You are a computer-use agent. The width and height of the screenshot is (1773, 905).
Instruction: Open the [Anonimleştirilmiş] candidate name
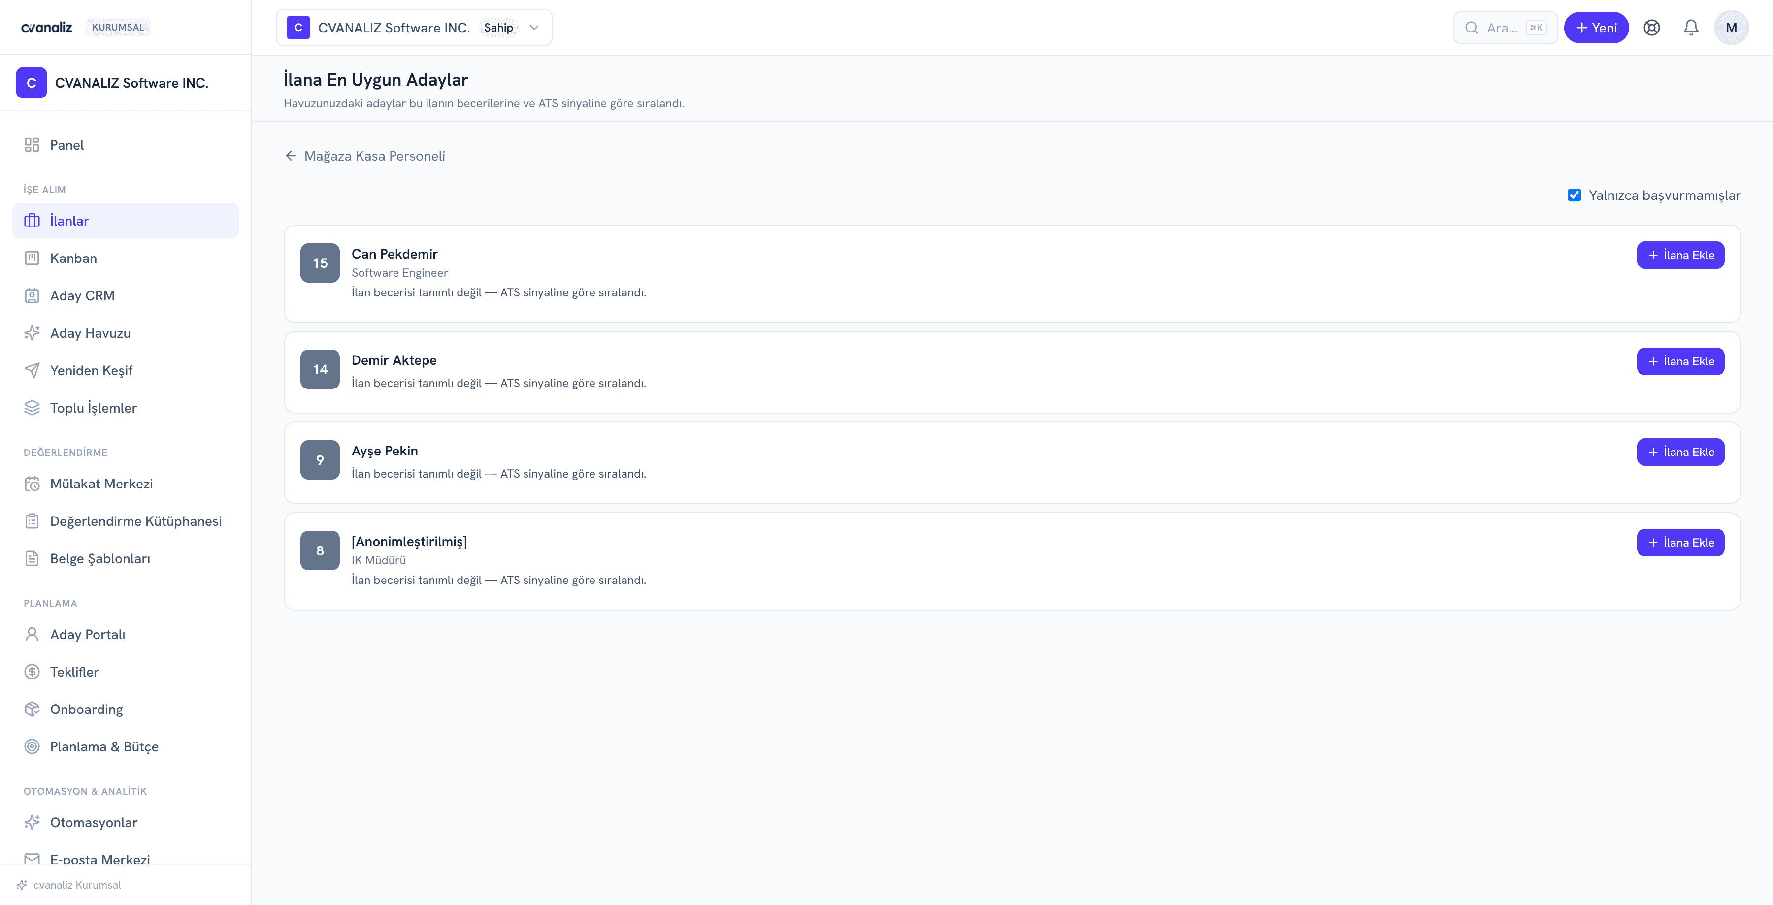409,542
